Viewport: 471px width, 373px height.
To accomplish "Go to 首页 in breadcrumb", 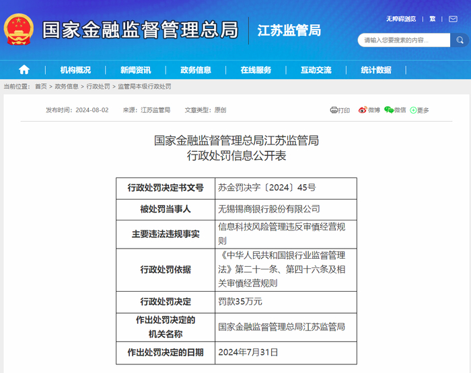I will [41, 87].
